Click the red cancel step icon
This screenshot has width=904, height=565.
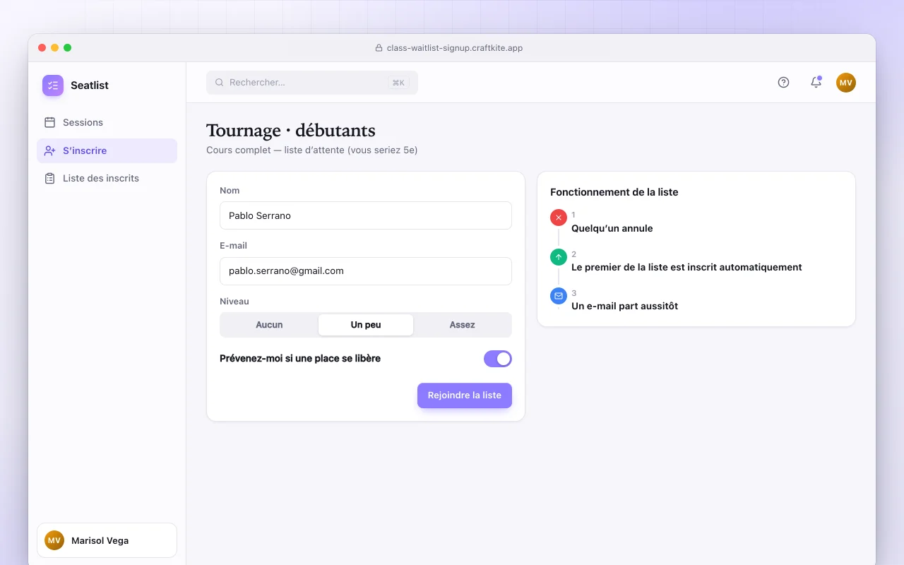point(559,218)
